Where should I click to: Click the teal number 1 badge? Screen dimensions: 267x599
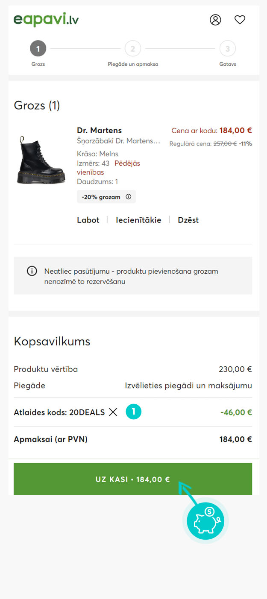133,412
